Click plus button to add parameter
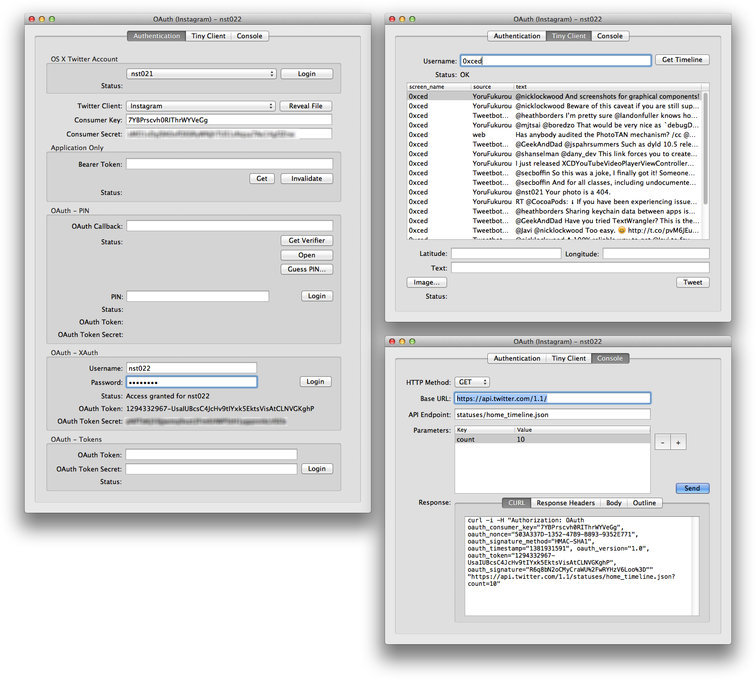756x680 pixels. [x=678, y=442]
